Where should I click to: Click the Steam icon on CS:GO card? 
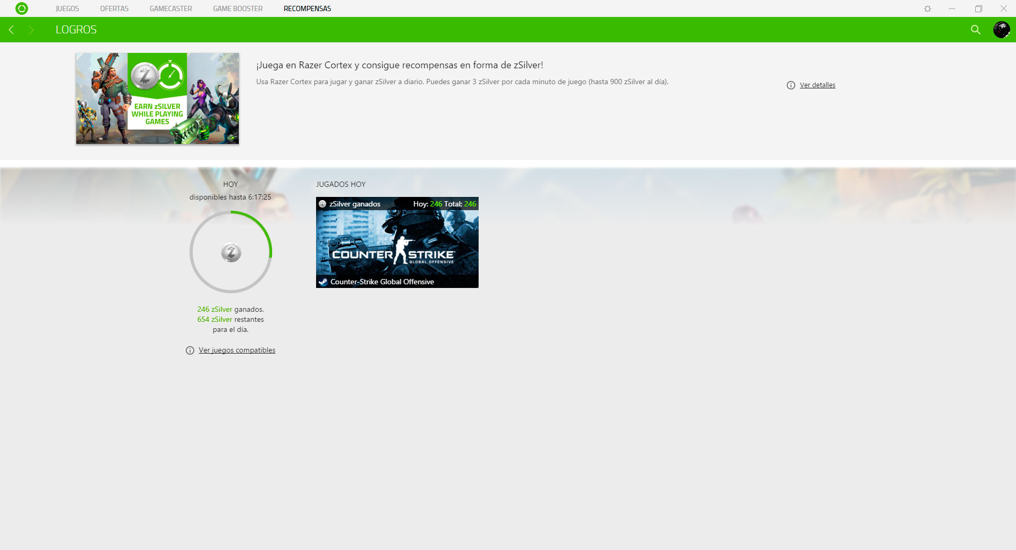[323, 282]
